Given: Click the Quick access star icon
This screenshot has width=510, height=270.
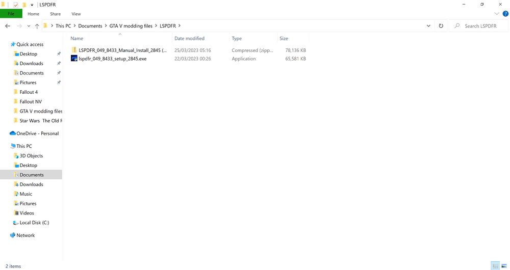Looking at the screenshot, I should pos(13,44).
